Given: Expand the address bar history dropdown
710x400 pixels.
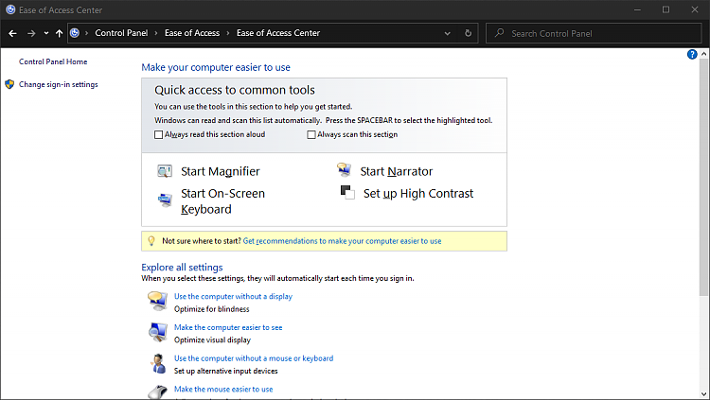Looking at the screenshot, I should [448, 33].
